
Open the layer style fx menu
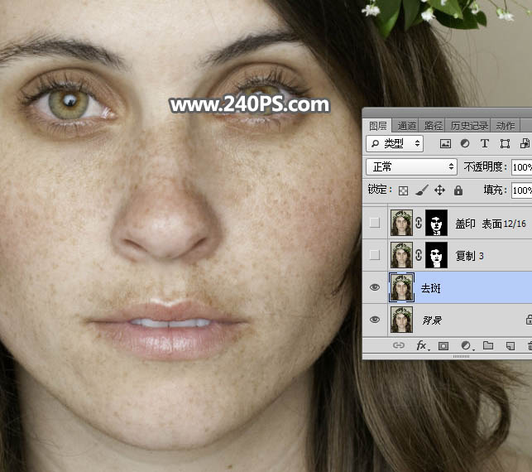(x=422, y=345)
